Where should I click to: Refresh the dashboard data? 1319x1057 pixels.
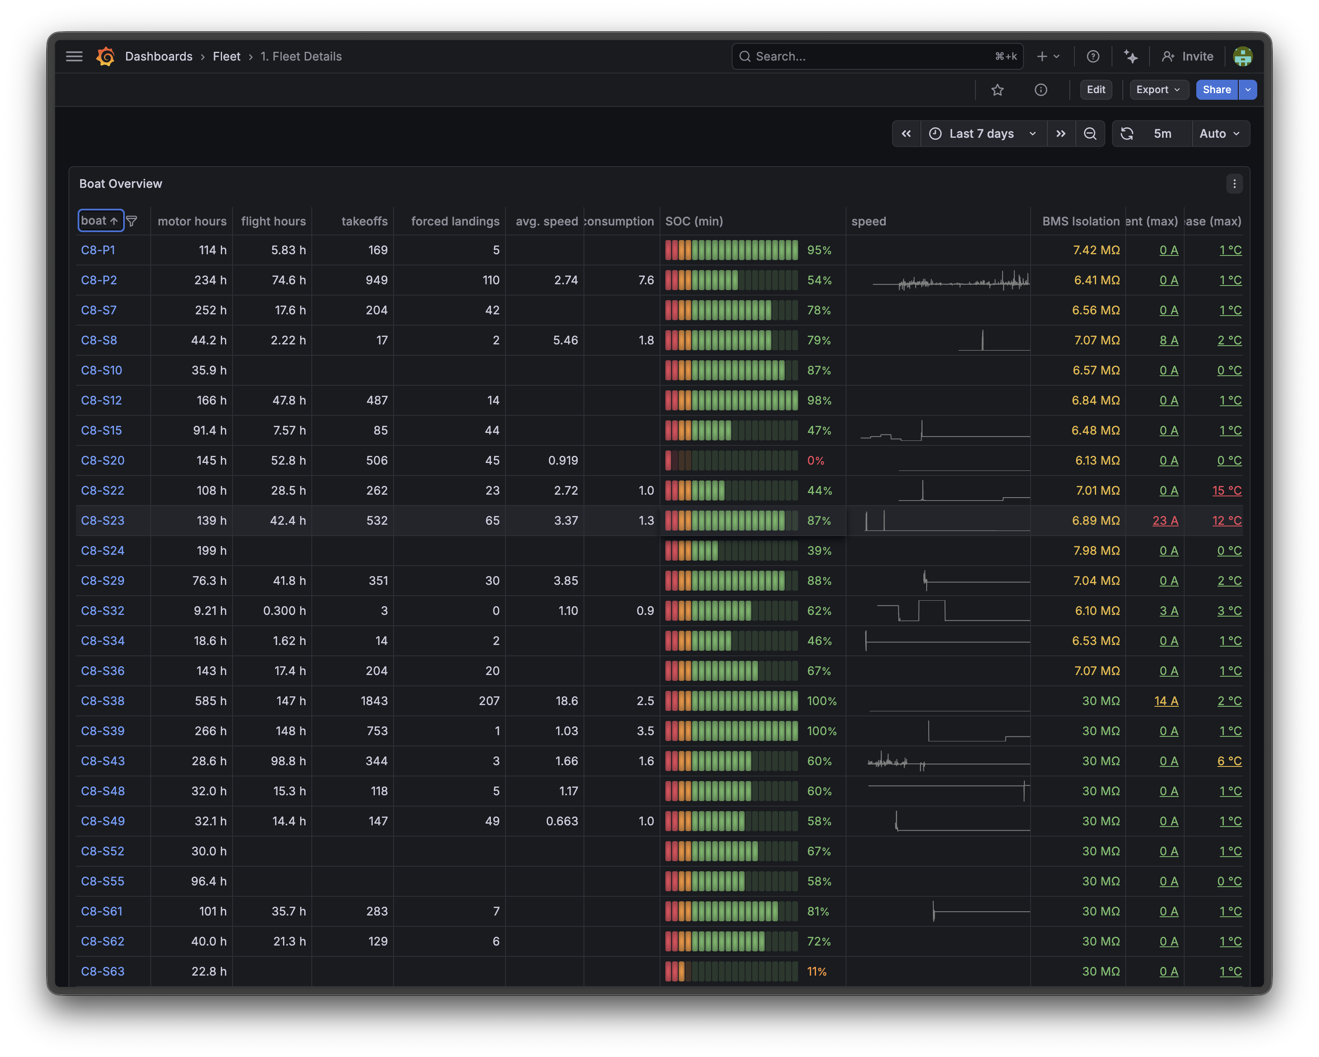coord(1127,133)
